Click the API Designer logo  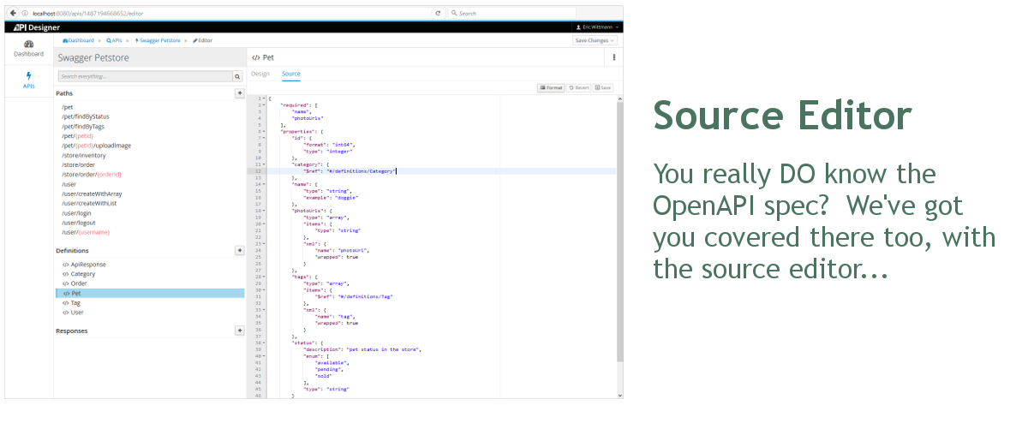coord(36,27)
